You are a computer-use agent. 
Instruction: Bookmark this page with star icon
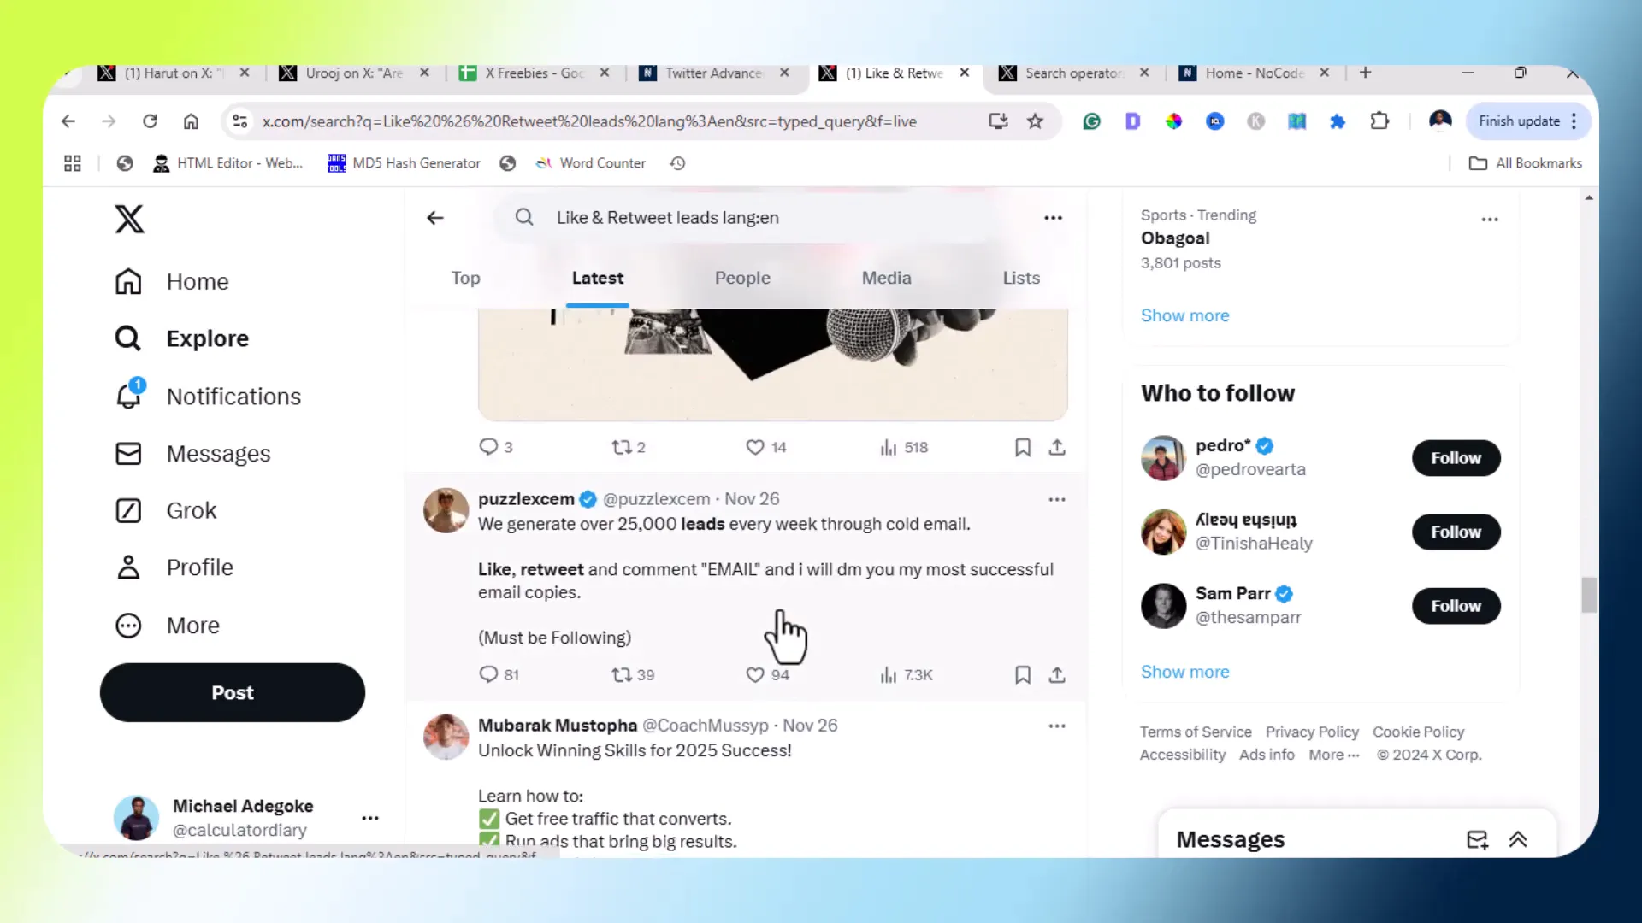1035,121
